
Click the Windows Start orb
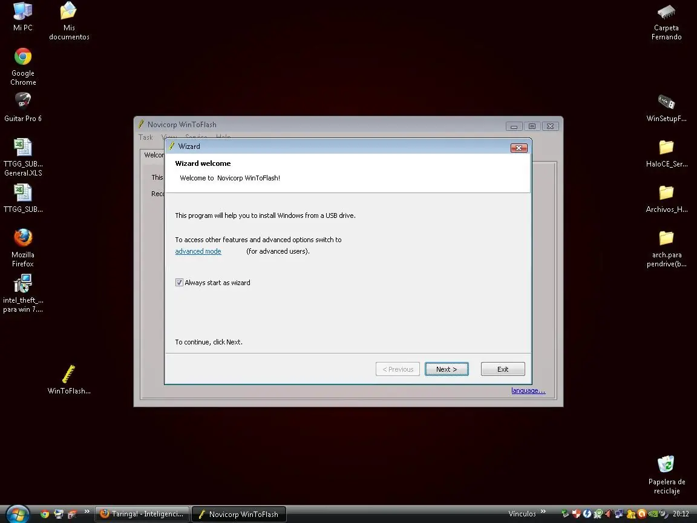click(18, 514)
